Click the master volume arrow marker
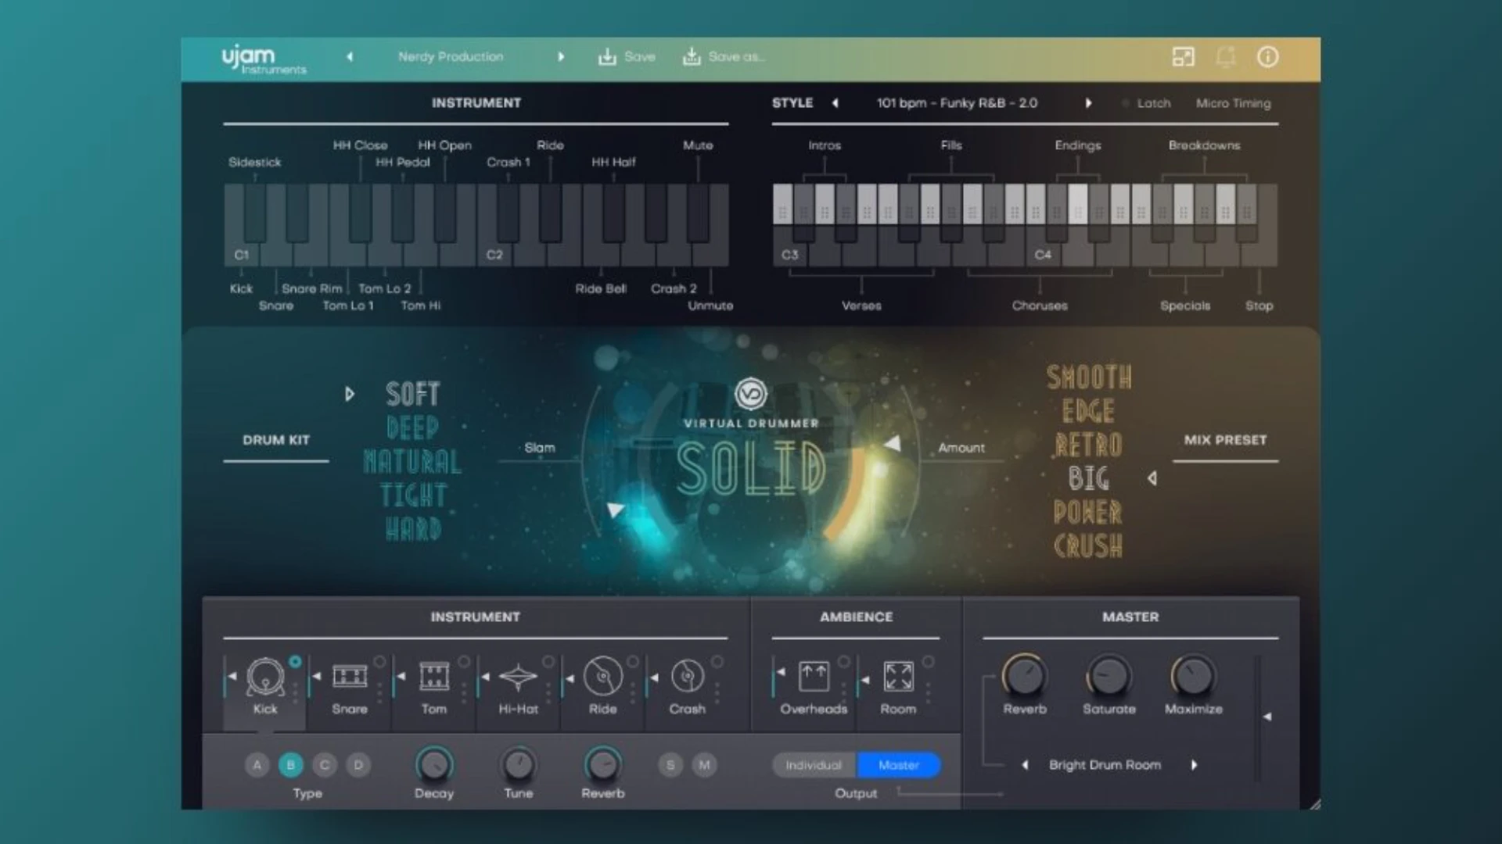The width and height of the screenshot is (1502, 844). [x=1267, y=716]
